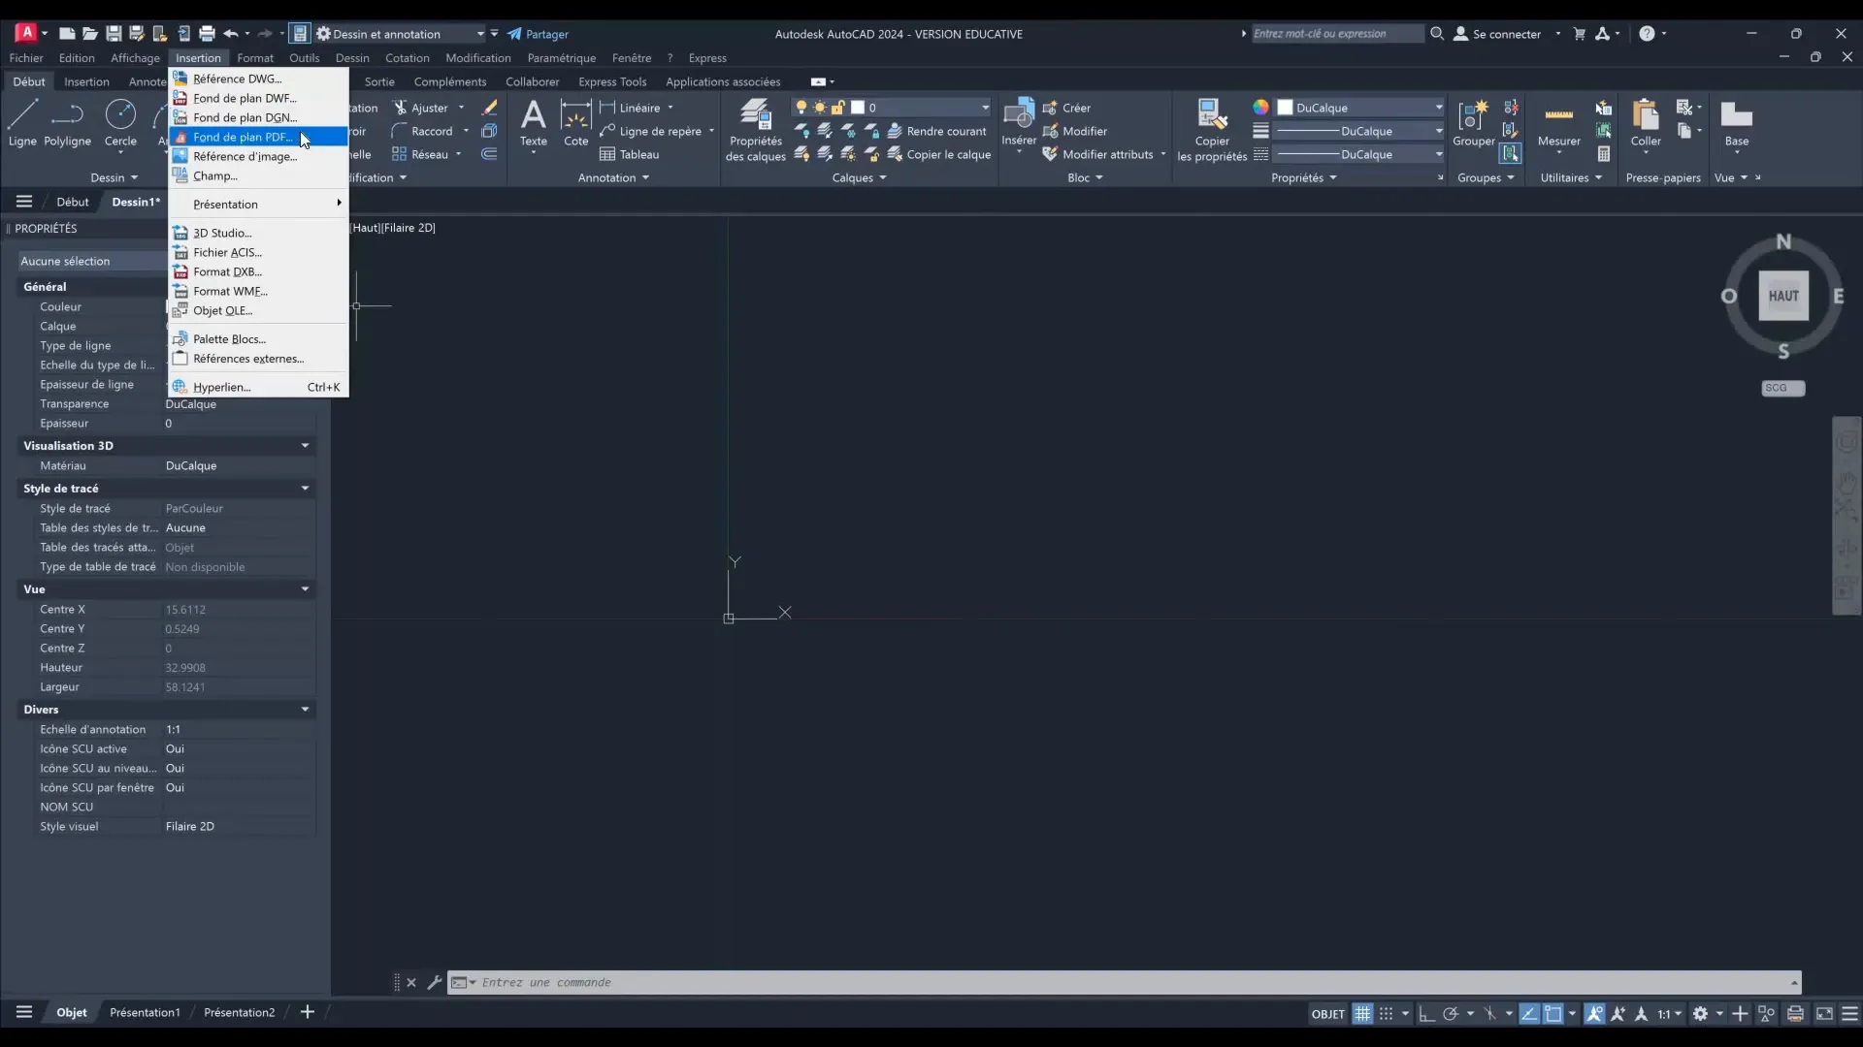The width and height of the screenshot is (1863, 1047).
Task: Click the Mesurer tool
Action: coord(1558,123)
